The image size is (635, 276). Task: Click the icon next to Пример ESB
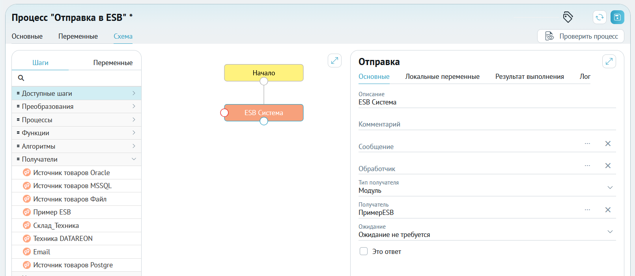pyautogui.click(x=27, y=212)
